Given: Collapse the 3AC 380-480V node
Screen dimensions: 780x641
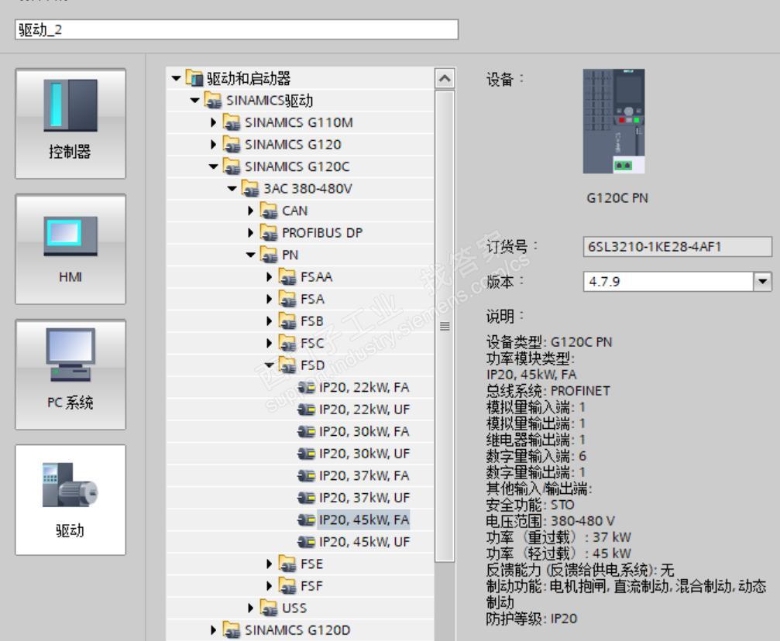Looking at the screenshot, I should [x=232, y=188].
